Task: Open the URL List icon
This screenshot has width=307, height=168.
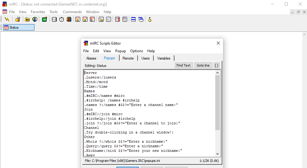Action: (x=125, y=20)
